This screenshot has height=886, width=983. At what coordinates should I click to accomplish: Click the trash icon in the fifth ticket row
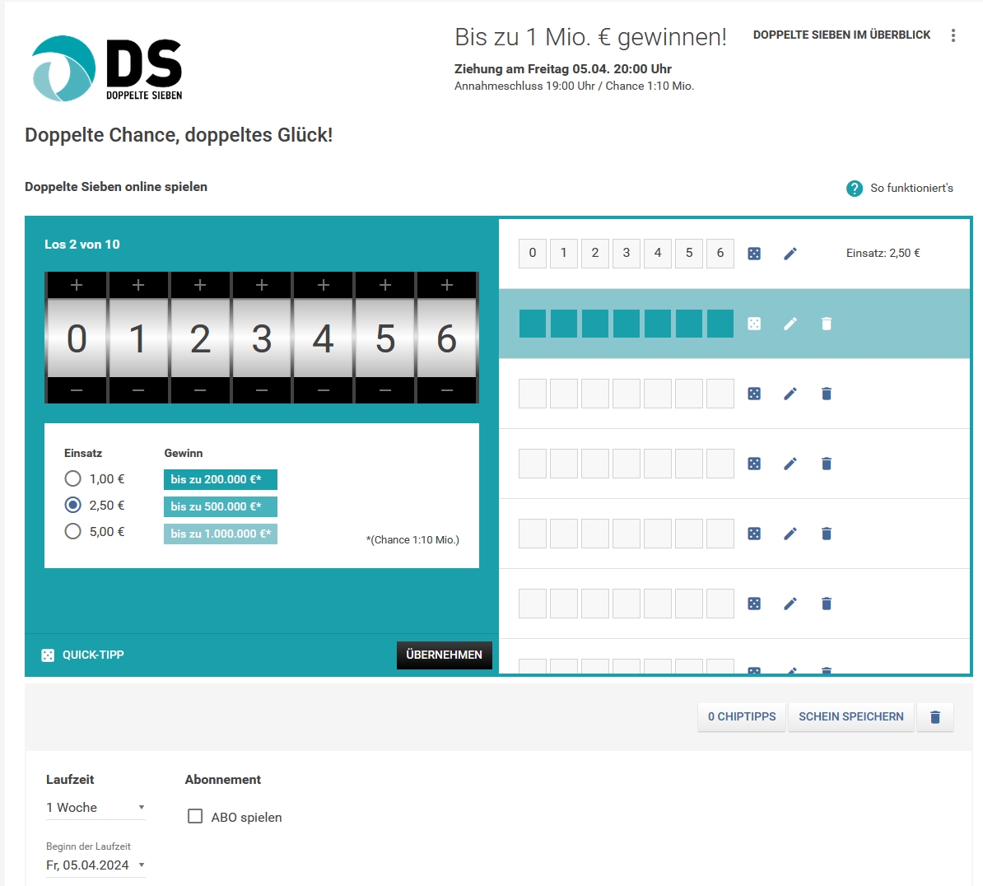[827, 534]
